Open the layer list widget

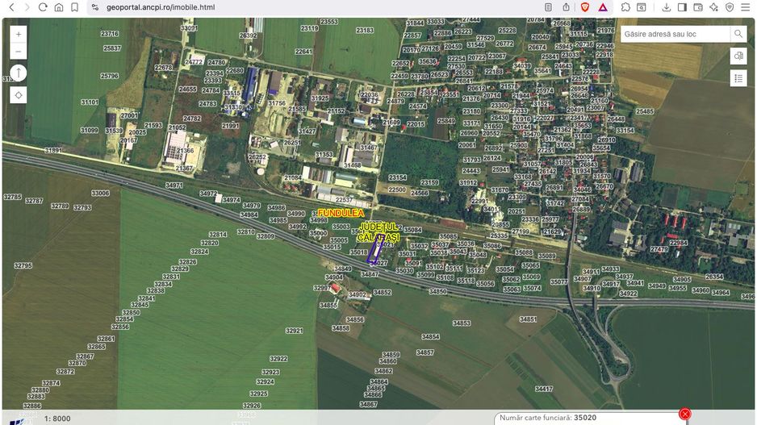[x=738, y=78]
